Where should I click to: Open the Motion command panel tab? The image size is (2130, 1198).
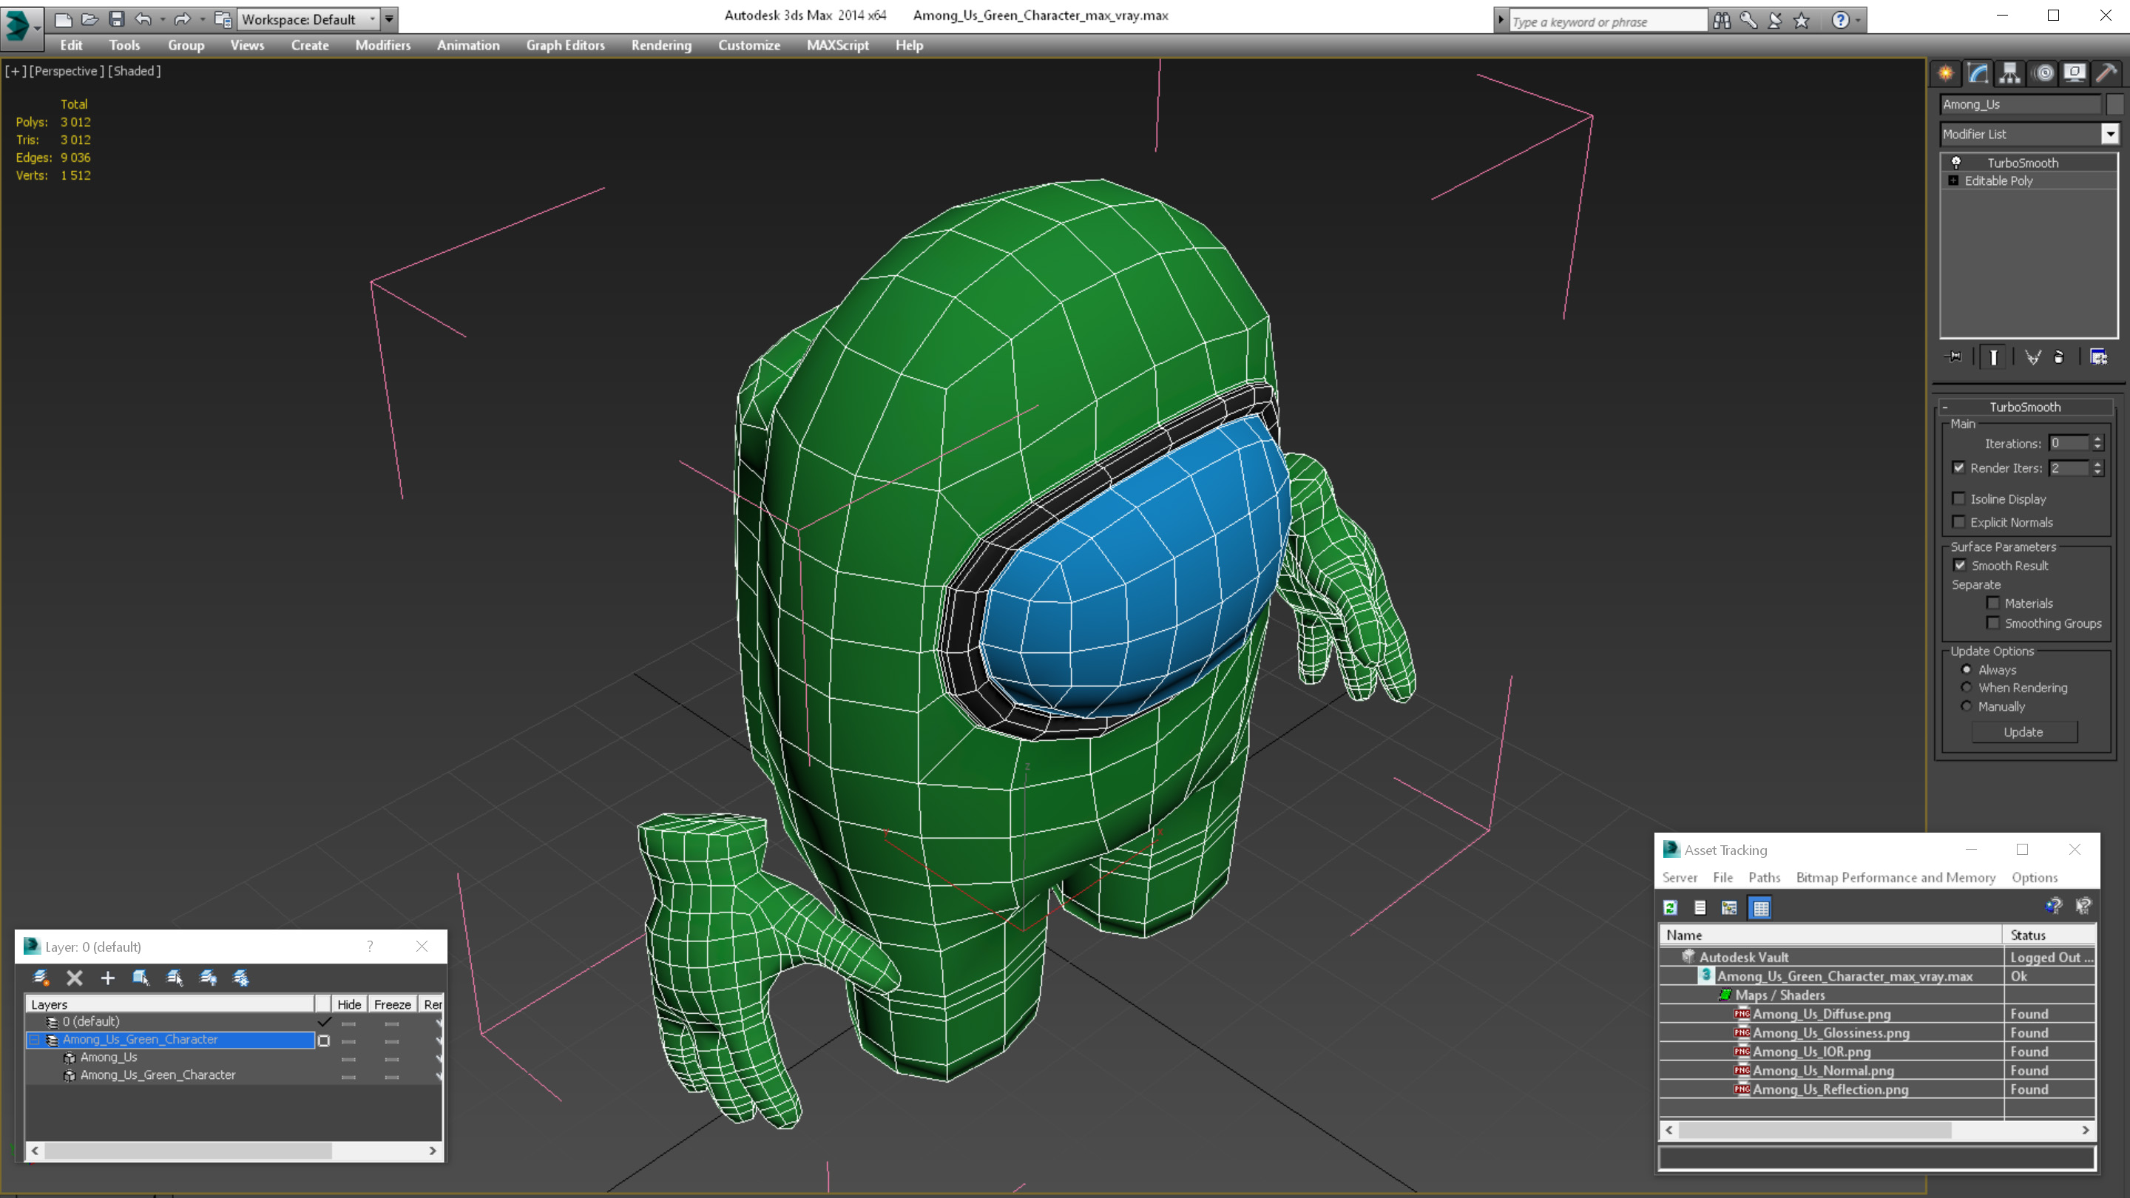(x=2043, y=72)
